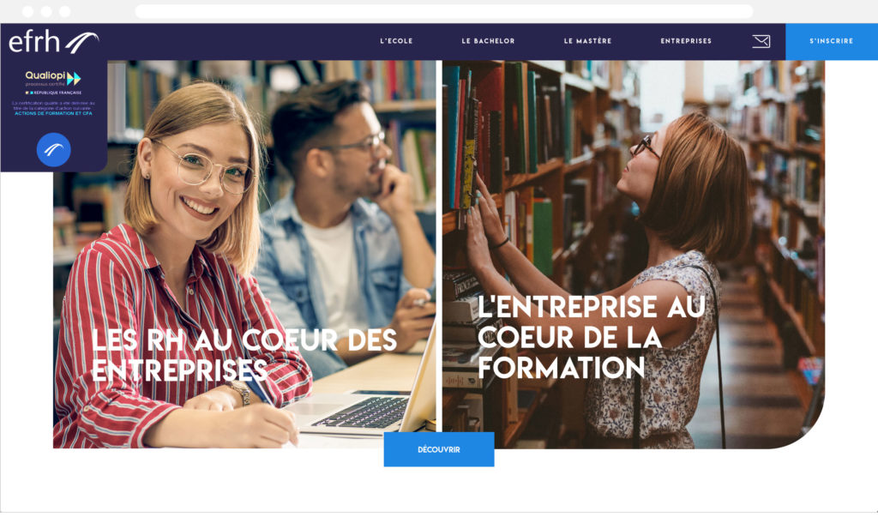
Task: Click the smiling student photo panel
Action: coord(244,255)
